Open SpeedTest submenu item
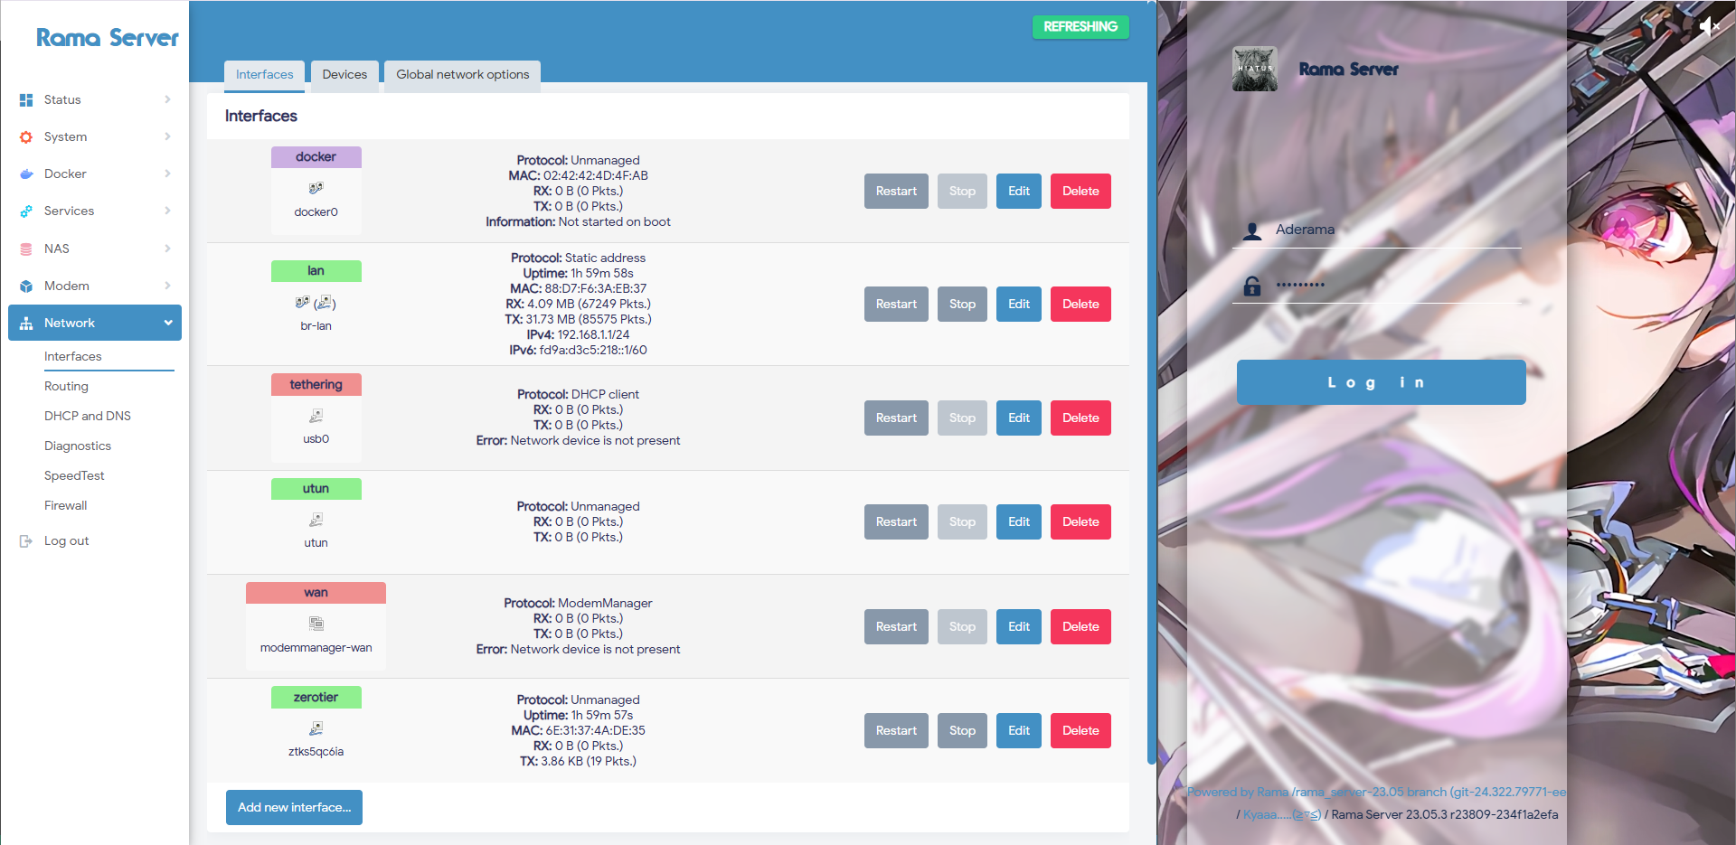 74,475
